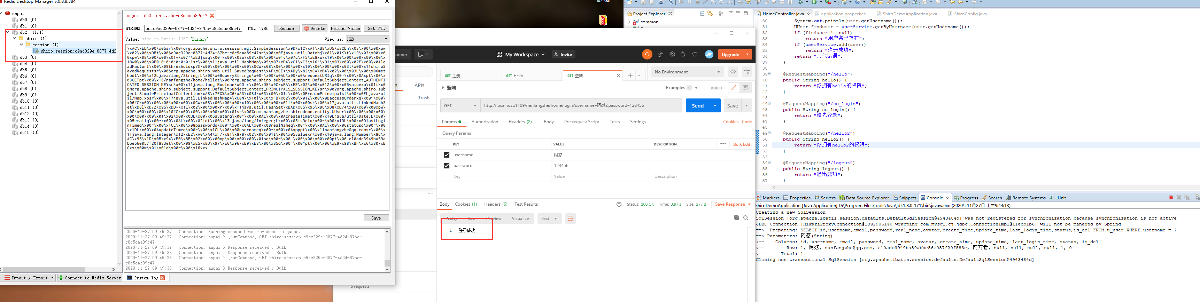Open Send button dropdown arrow

click(x=715, y=106)
